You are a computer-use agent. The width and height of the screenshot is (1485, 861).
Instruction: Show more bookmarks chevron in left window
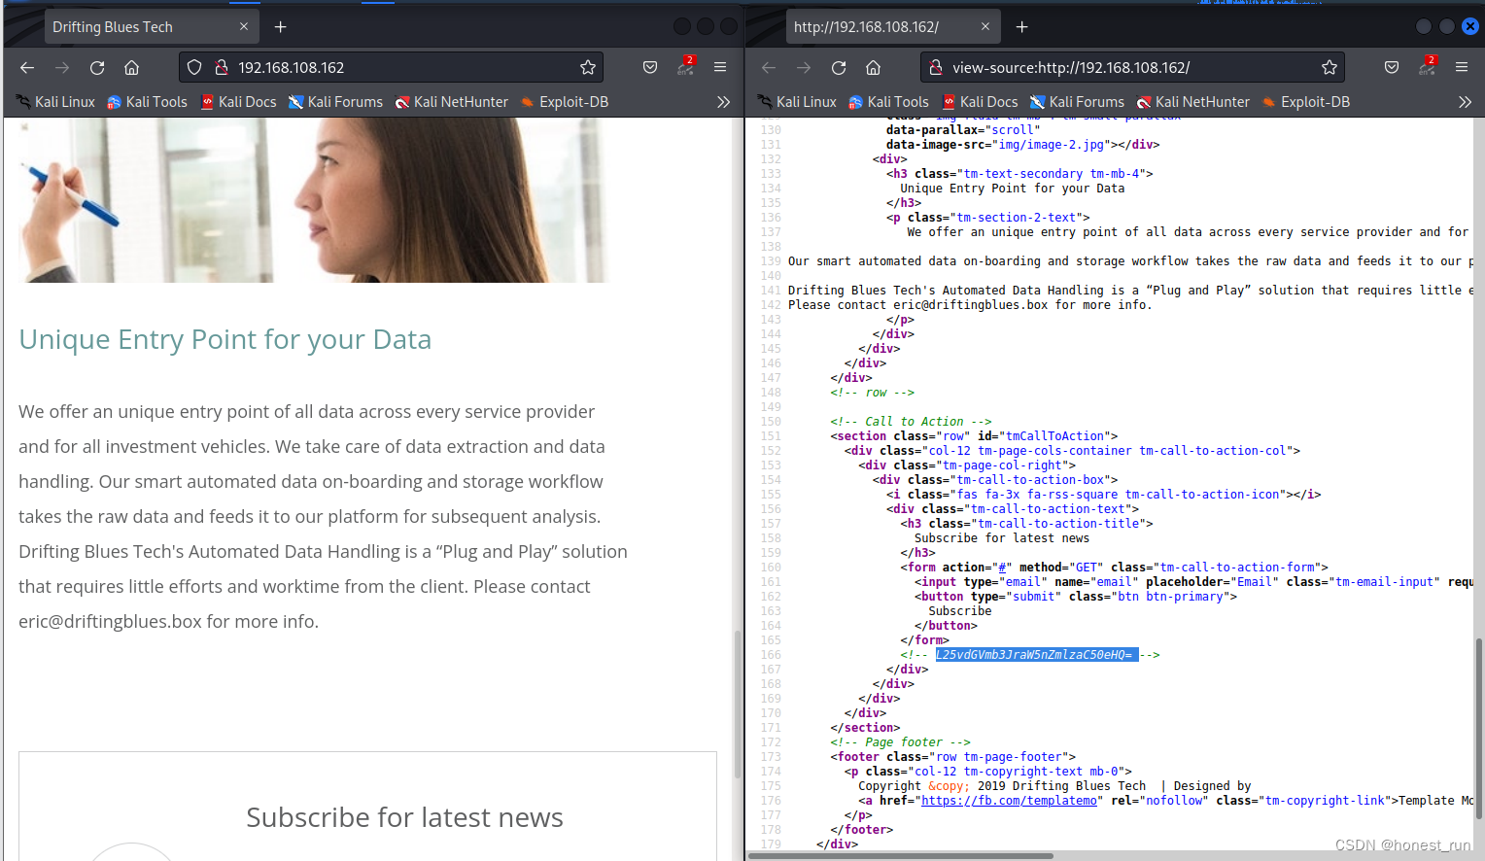723,102
